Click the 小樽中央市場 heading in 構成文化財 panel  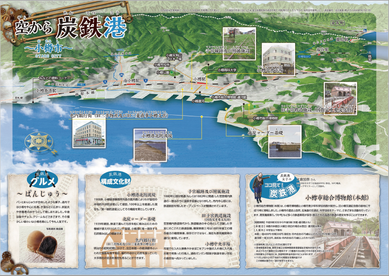[218, 244]
